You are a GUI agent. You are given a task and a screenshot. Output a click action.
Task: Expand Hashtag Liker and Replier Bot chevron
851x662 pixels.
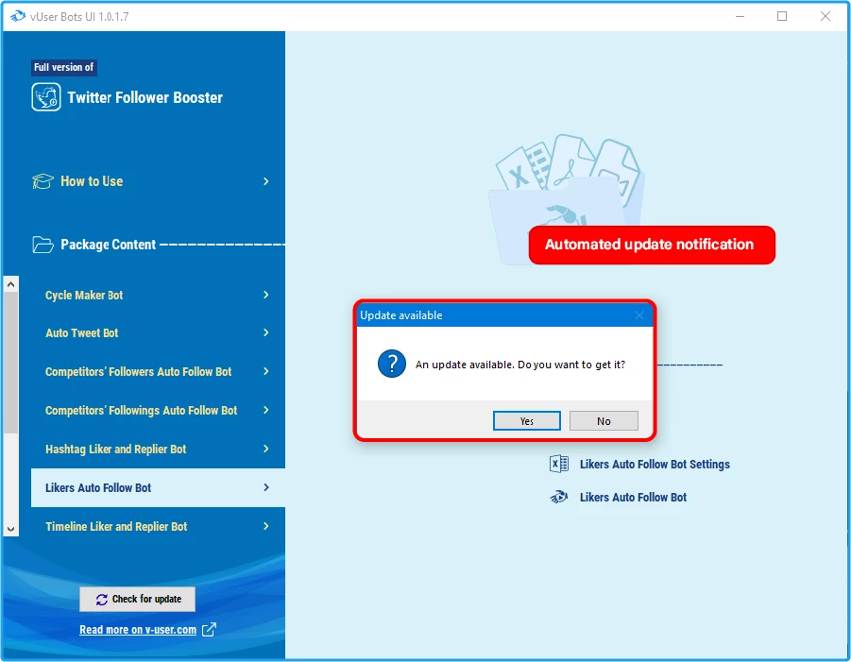point(266,449)
